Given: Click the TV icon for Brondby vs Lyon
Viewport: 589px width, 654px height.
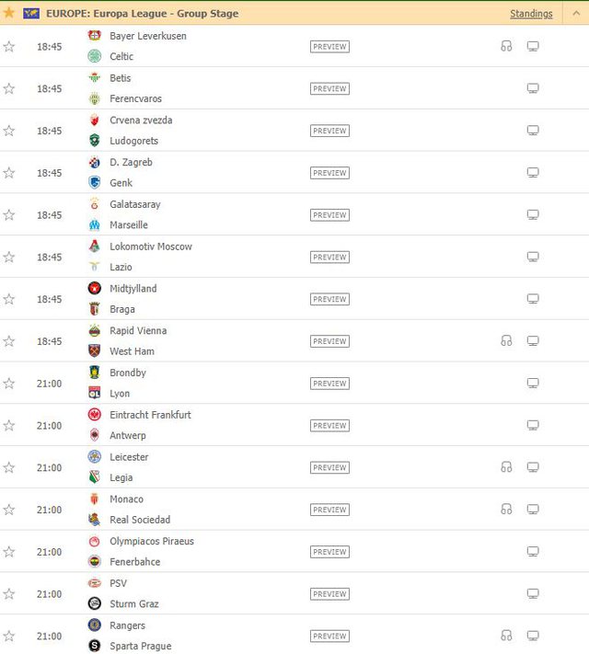Looking at the screenshot, I should 532,384.
